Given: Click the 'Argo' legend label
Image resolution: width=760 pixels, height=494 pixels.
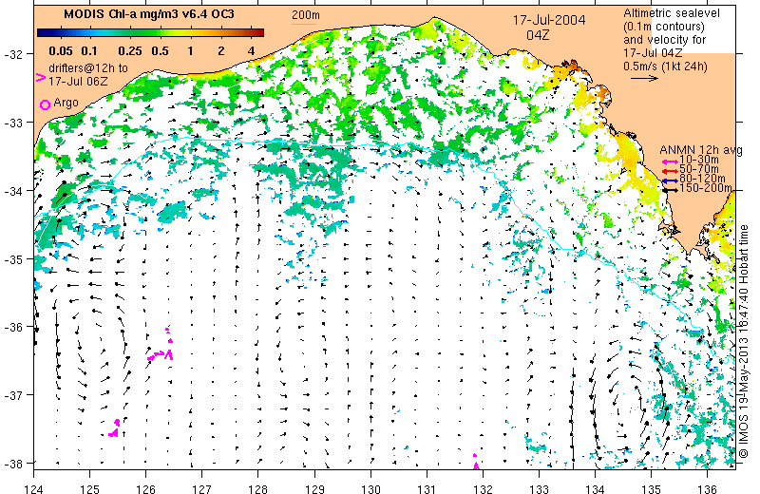Looking at the screenshot, I should click(66, 103).
